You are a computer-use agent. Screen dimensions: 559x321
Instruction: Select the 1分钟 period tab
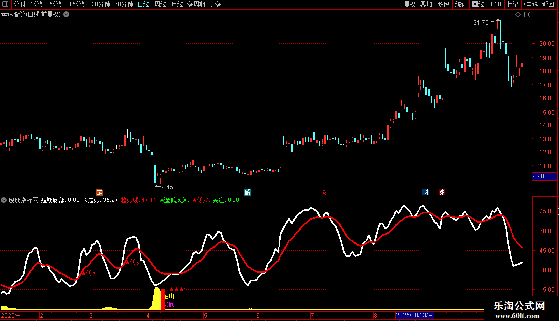(38, 4)
